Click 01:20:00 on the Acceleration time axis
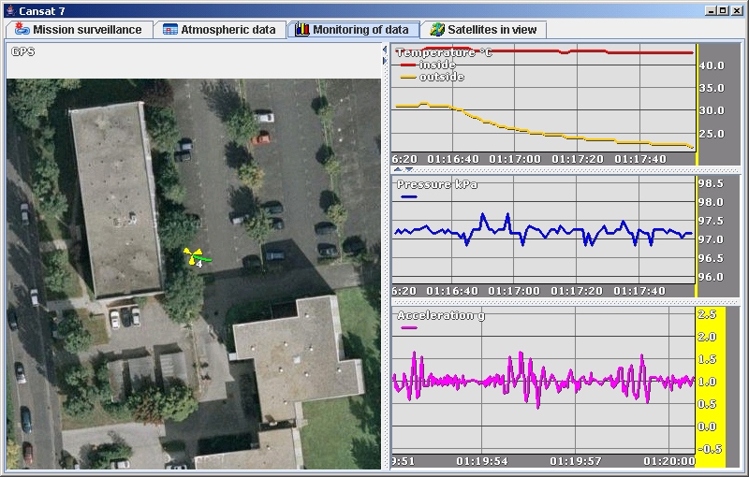749x477 pixels. pyautogui.click(x=668, y=461)
